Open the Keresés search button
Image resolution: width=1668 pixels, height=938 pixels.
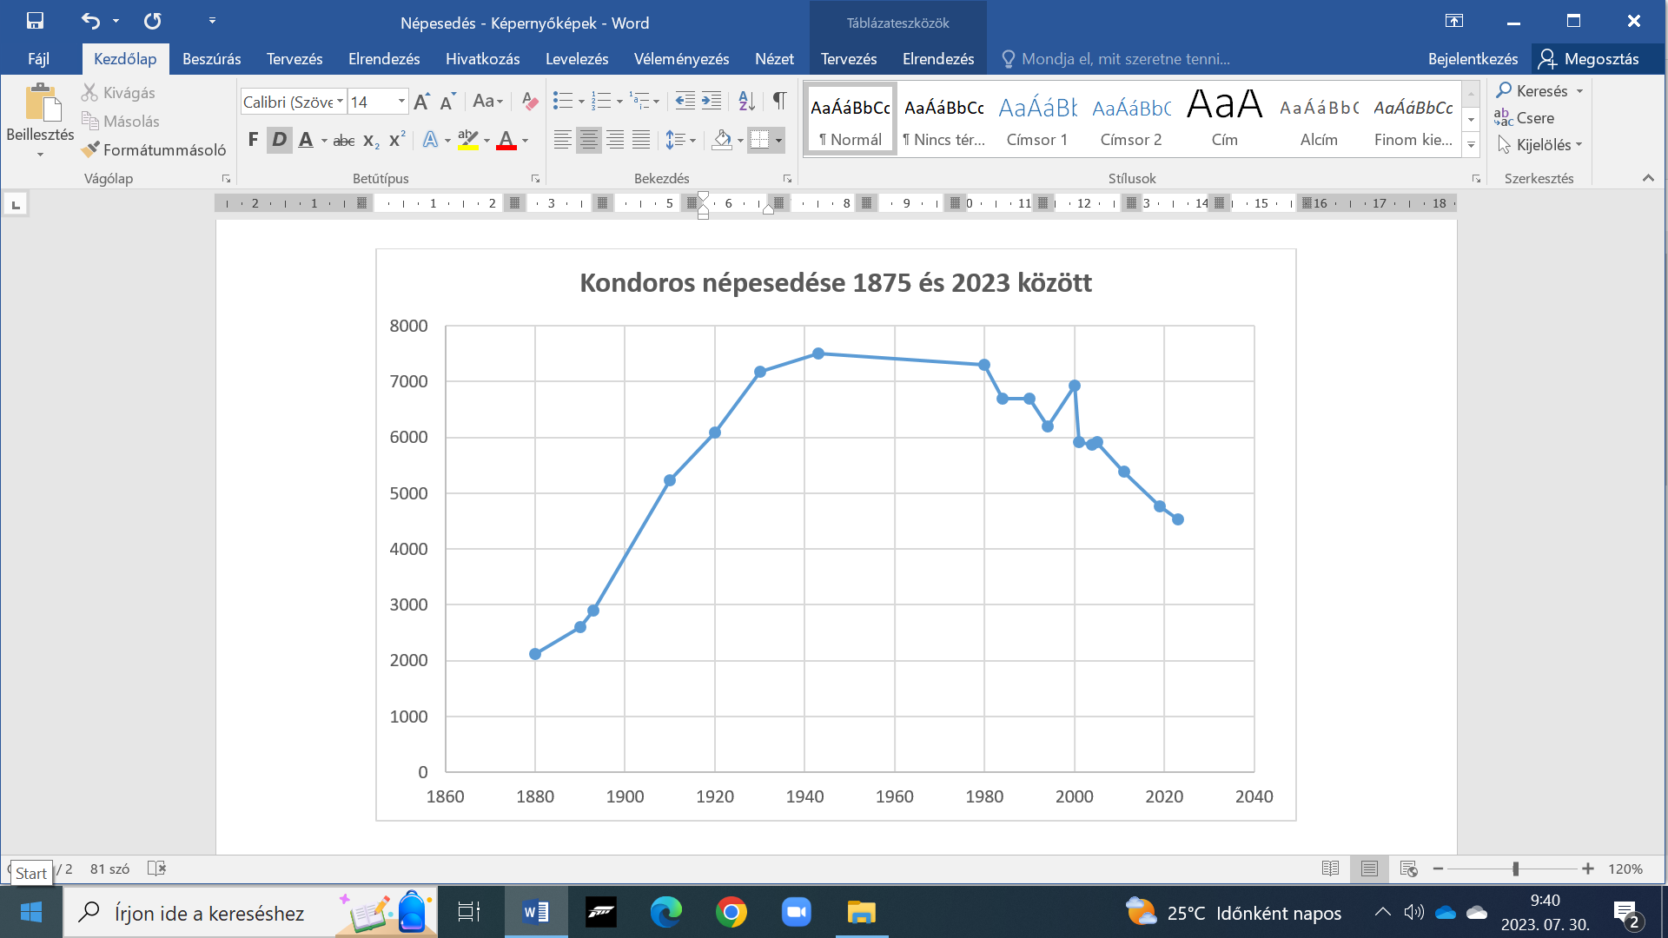pyautogui.click(x=1532, y=91)
